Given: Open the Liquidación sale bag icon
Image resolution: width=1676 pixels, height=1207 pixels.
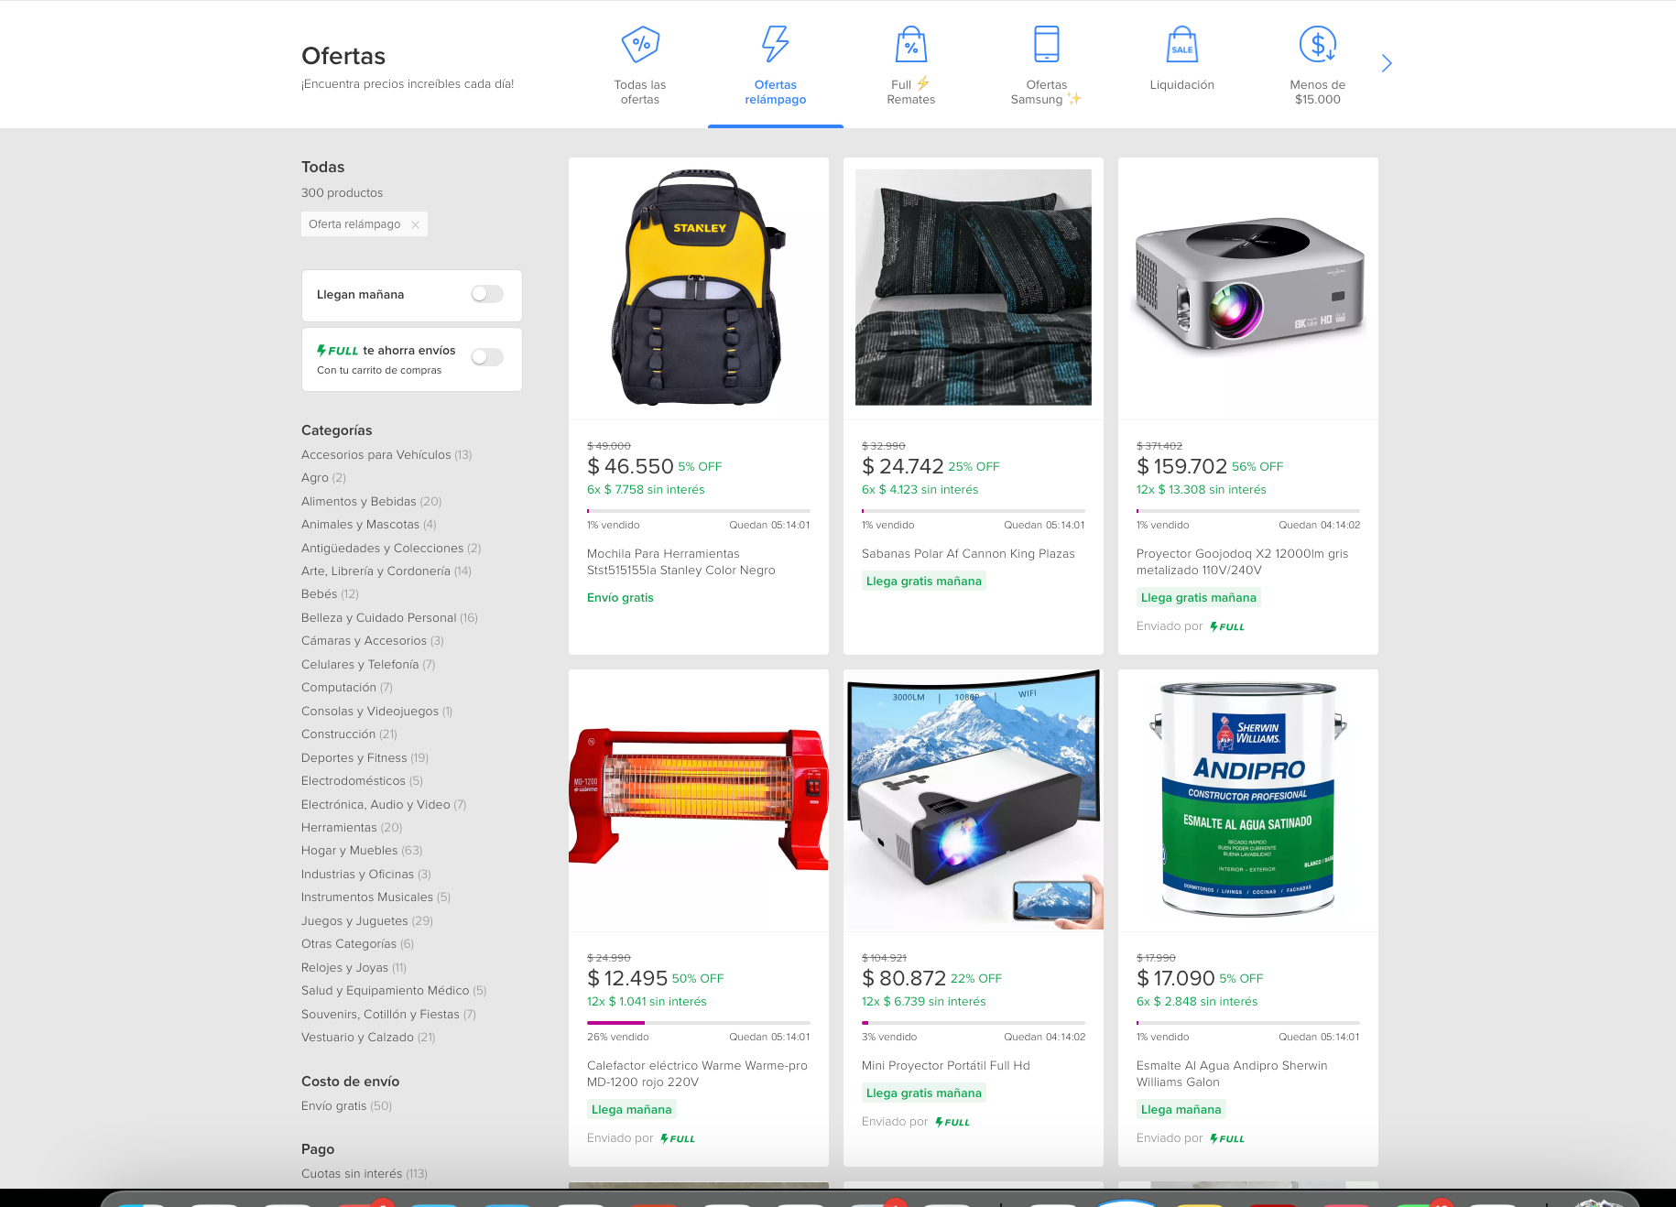Looking at the screenshot, I should click(x=1181, y=44).
